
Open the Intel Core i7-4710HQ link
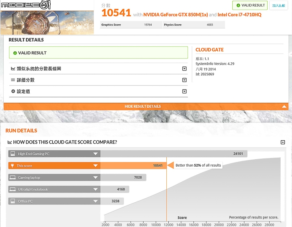(x=239, y=15)
